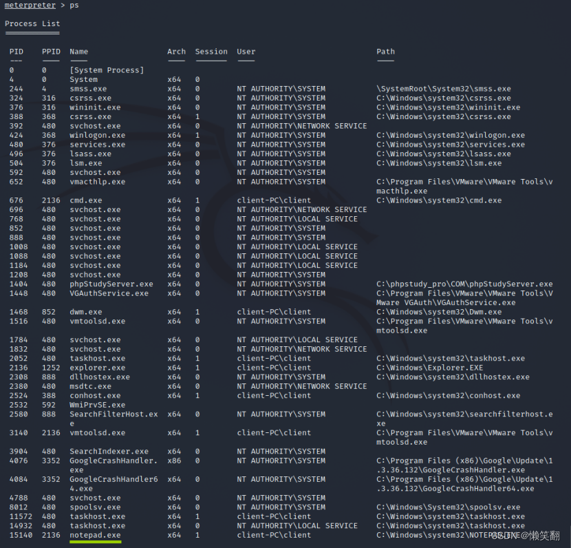Image resolution: width=571 pixels, height=548 pixels.
Task: Click the Process List title text
Action: pos(30,23)
